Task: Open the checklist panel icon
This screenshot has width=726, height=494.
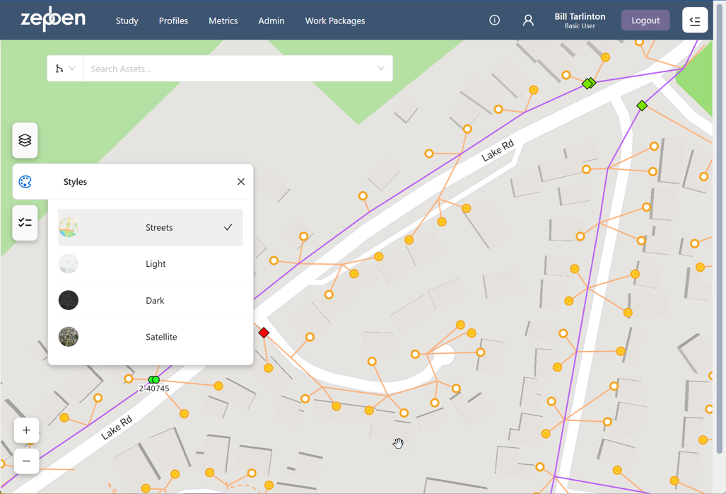Action: 25,223
